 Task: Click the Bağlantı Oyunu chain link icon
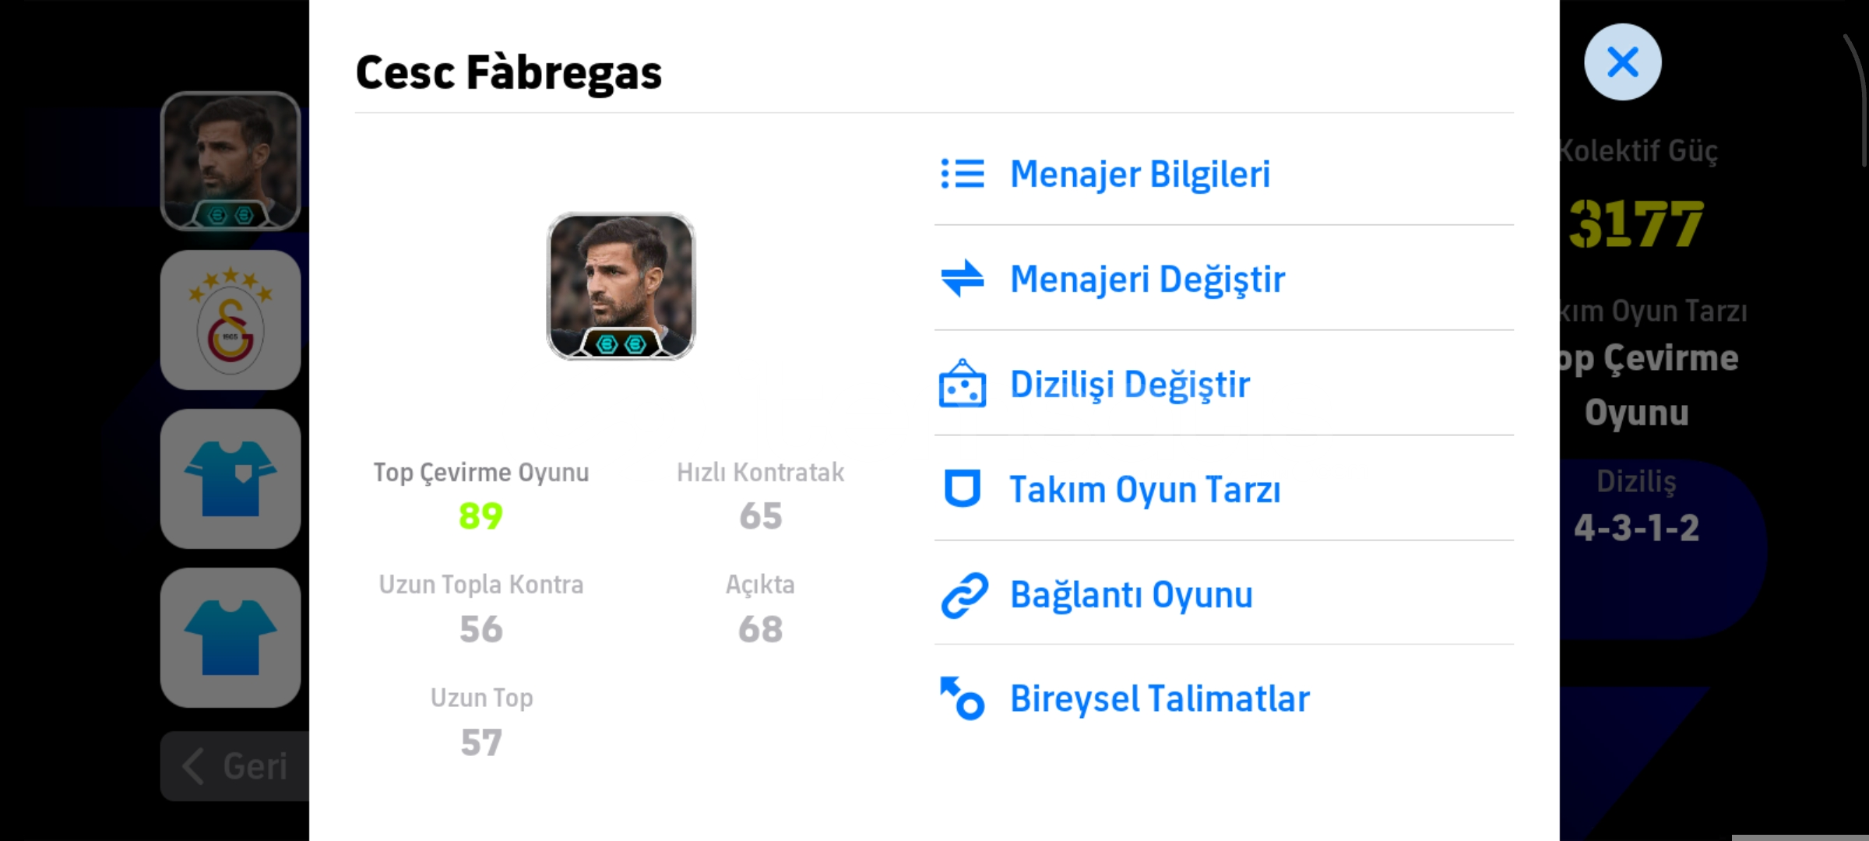[x=964, y=595]
